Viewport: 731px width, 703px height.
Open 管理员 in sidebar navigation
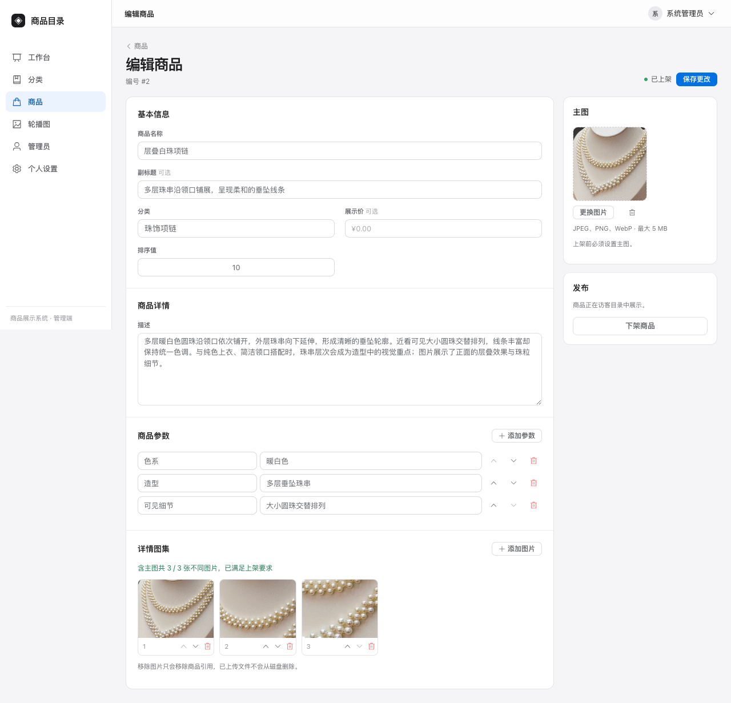pos(55,146)
